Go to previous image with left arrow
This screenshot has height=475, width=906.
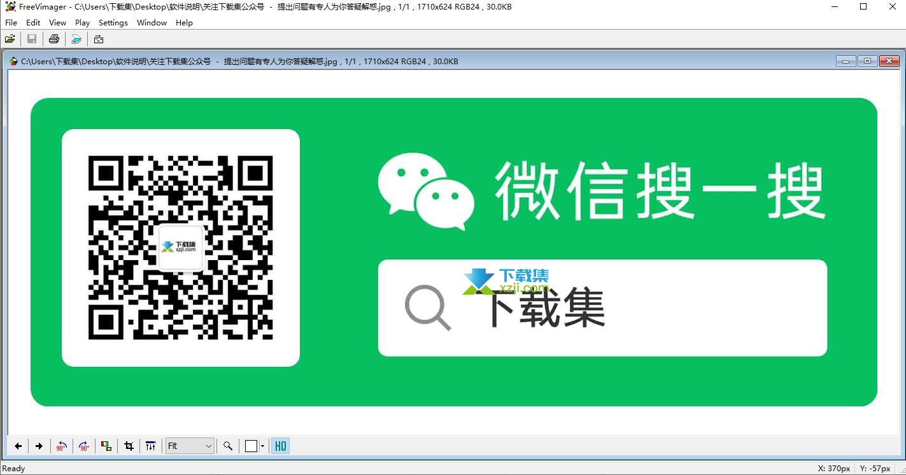click(18, 446)
